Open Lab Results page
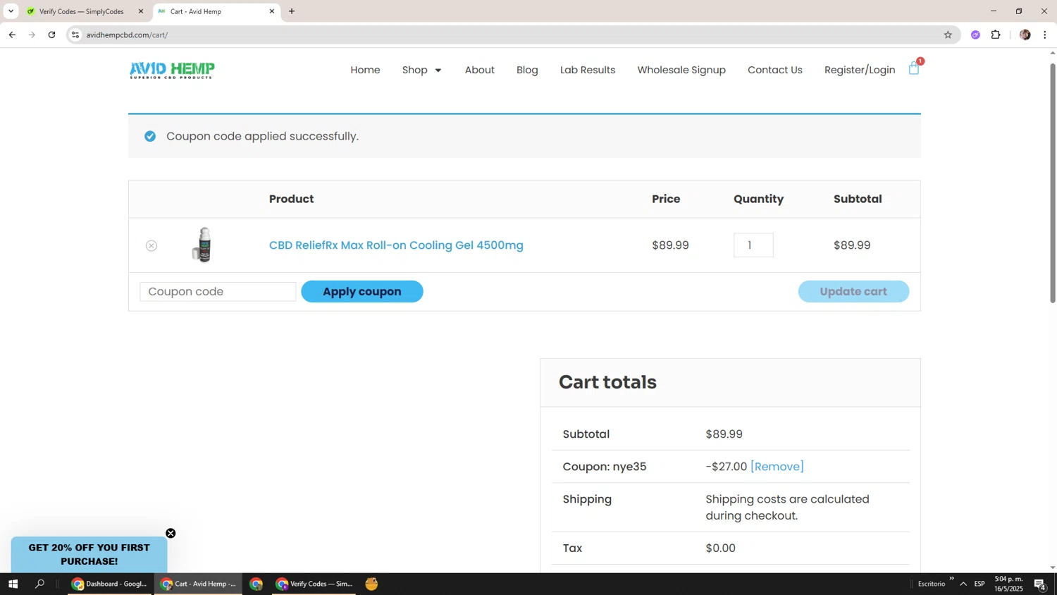Image resolution: width=1057 pixels, height=595 pixels. tap(588, 70)
